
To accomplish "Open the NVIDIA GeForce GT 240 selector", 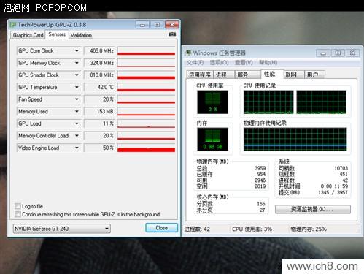I will click(61, 229).
